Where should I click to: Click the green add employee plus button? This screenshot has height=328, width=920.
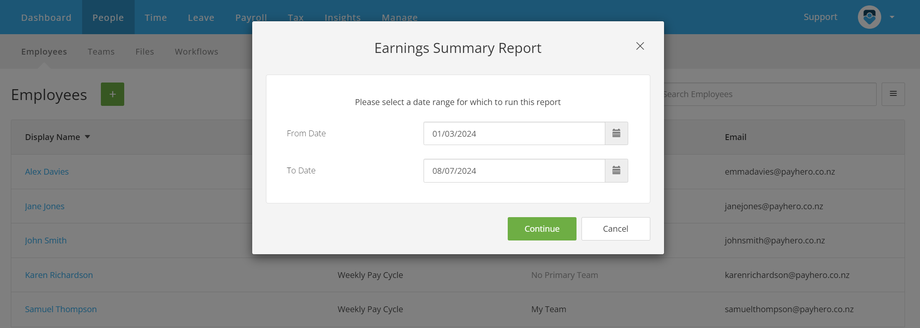113,94
